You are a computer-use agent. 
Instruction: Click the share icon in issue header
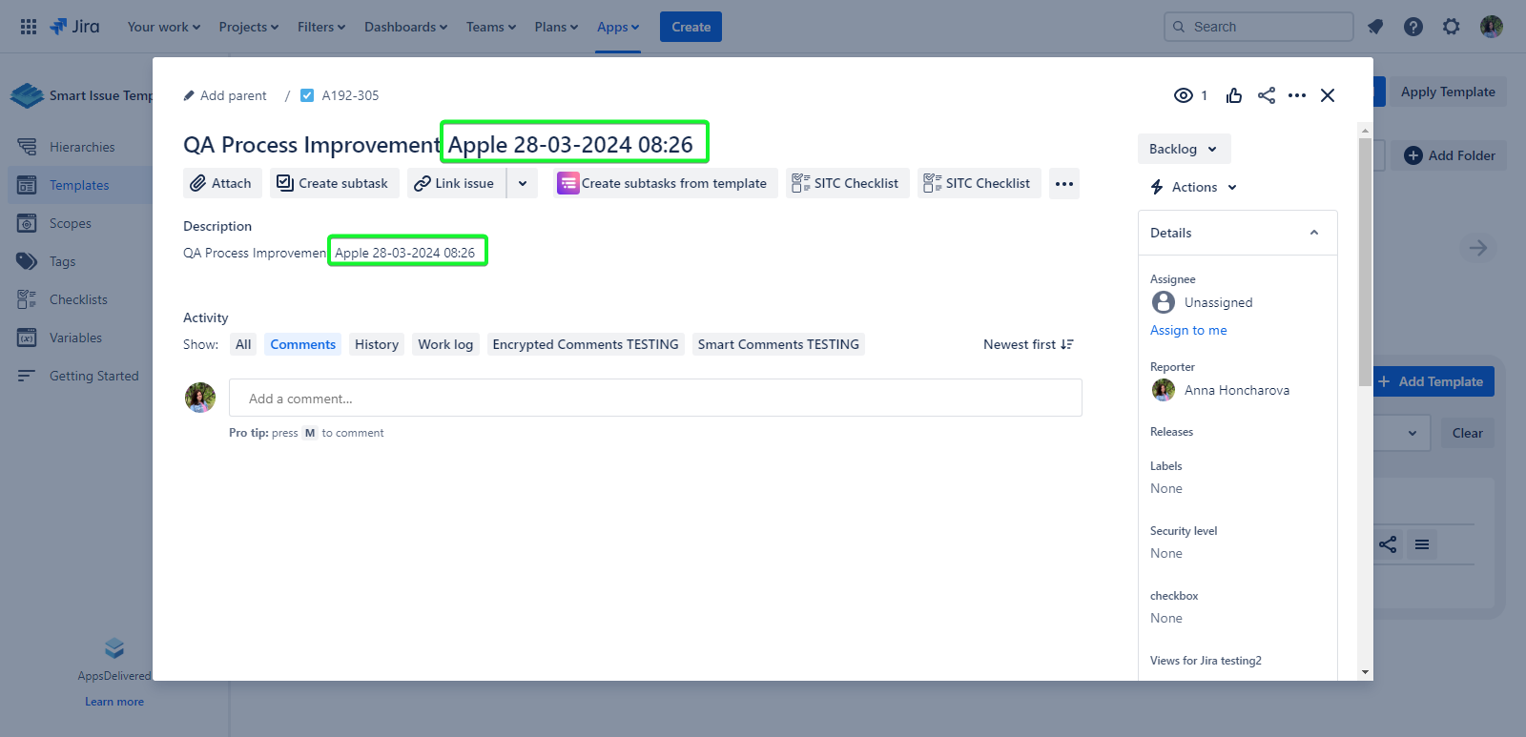click(x=1267, y=95)
